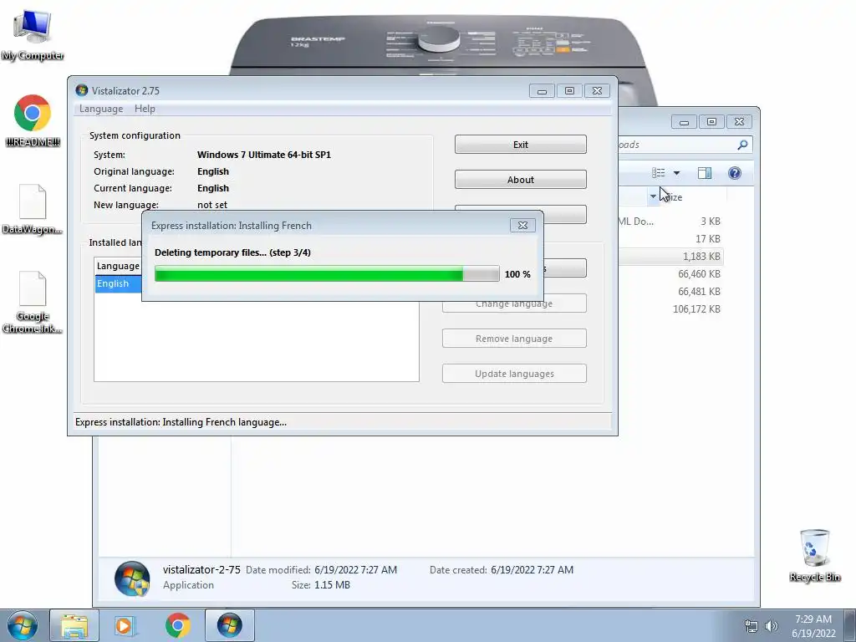
Task: Open the view options dropdown arrow in Explorer
Action: 676,173
